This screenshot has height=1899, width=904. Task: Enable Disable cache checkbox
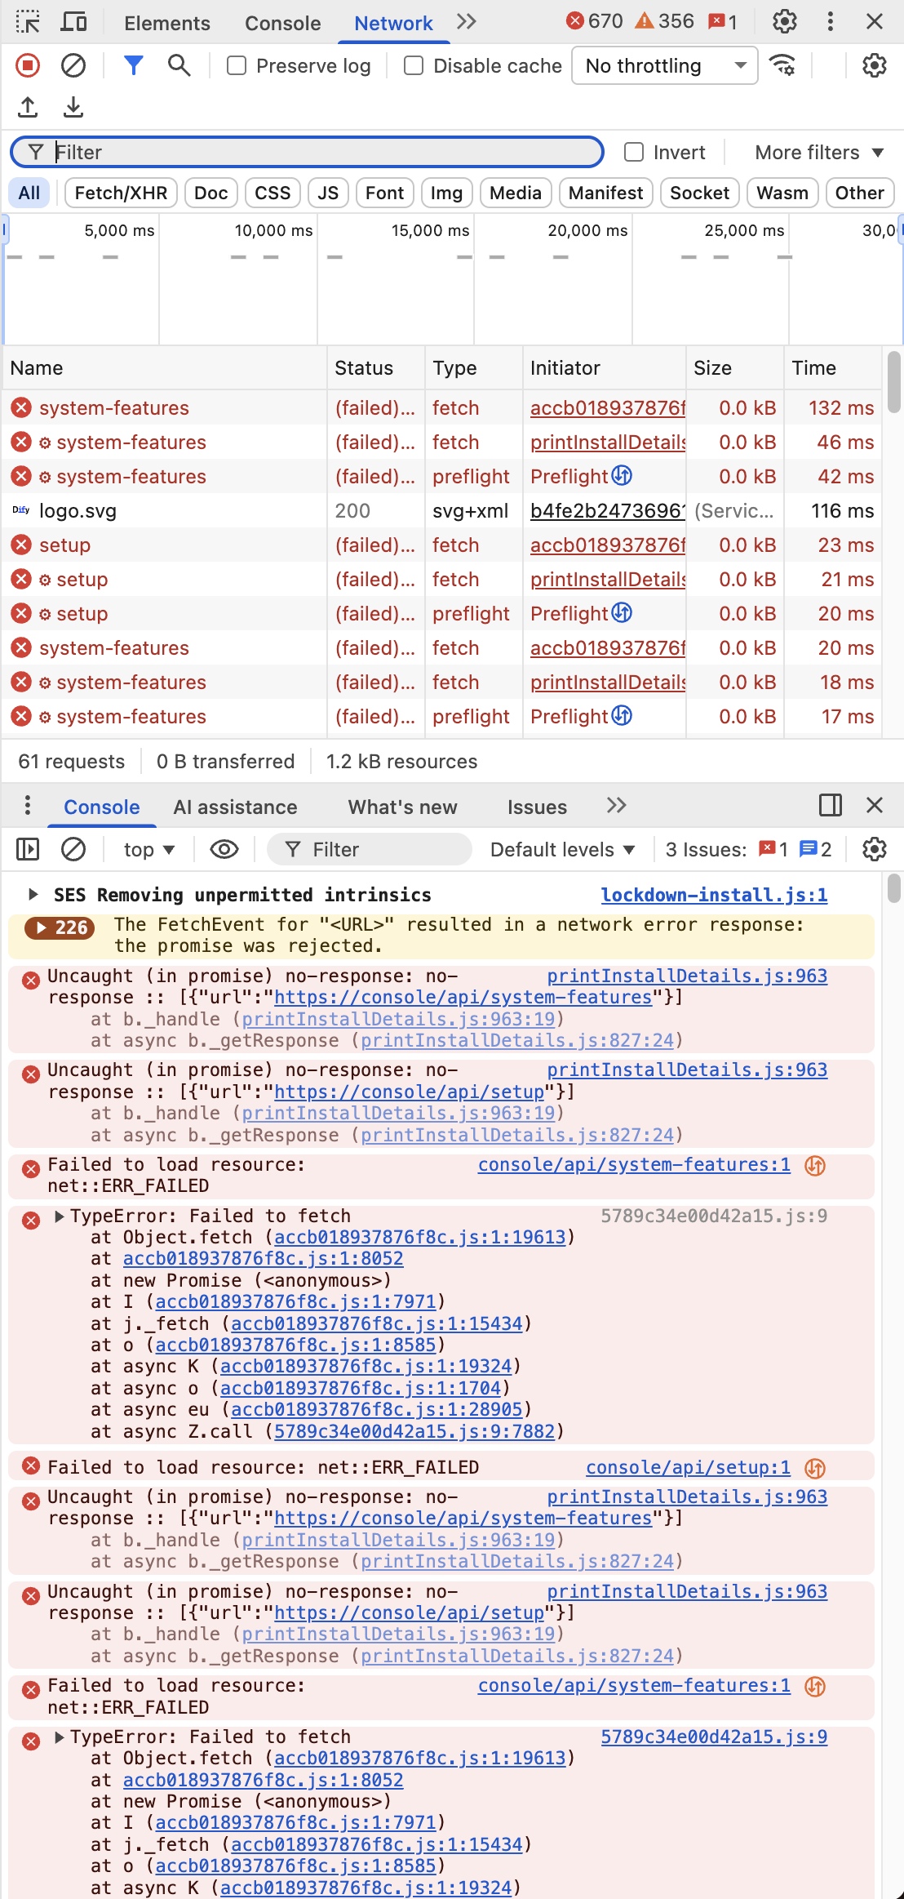414,65
